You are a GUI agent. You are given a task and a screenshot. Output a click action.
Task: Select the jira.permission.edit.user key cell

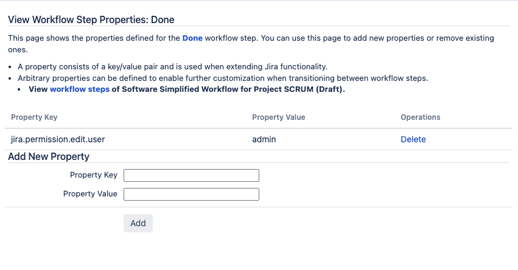[58, 139]
